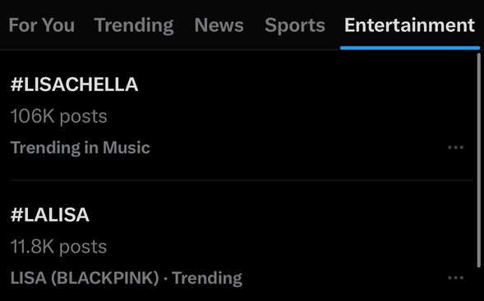Open more options for #LISACHELLA trend
Viewport: 484px width, 301px height.
click(x=455, y=148)
